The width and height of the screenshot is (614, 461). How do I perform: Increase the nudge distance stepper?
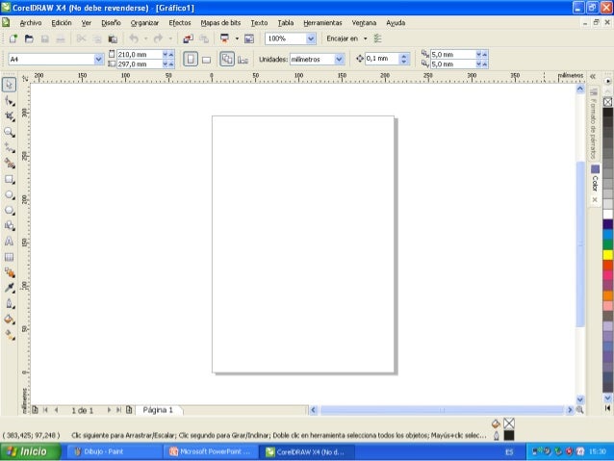404,56
